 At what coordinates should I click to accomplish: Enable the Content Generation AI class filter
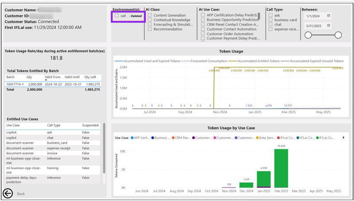[x=150, y=15]
